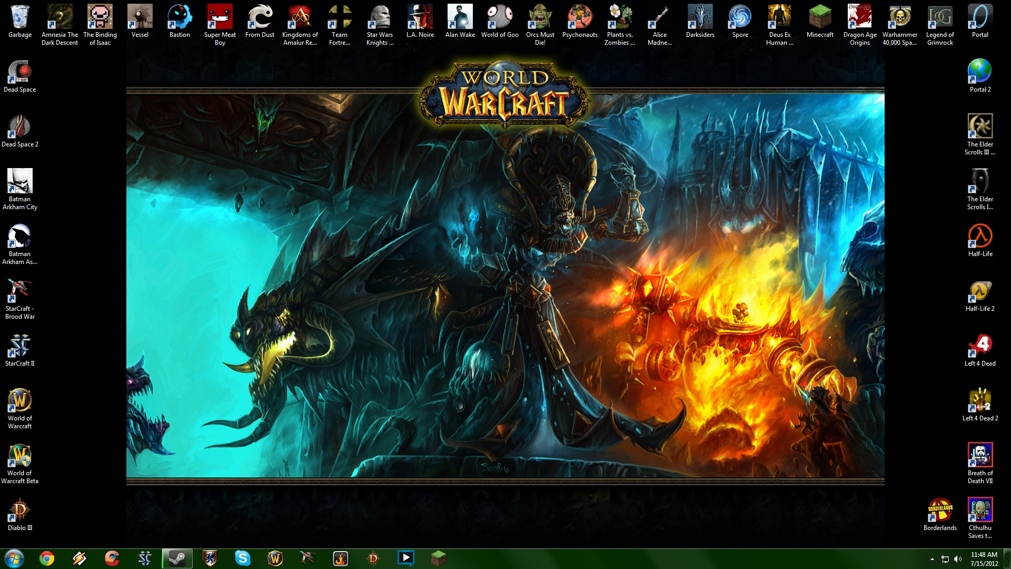Open Steam from the taskbar
Image resolution: width=1011 pixels, height=569 pixels.
(x=177, y=558)
